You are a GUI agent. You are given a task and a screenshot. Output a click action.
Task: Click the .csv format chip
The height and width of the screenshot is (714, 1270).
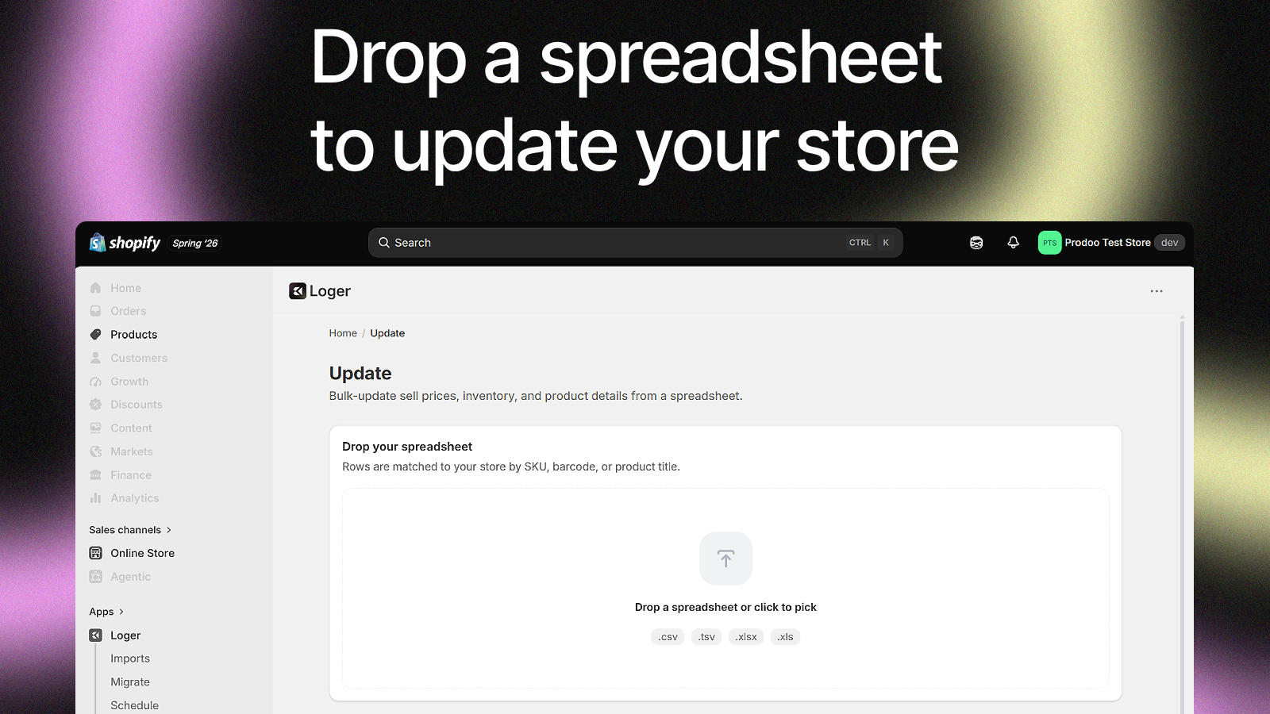tap(668, 637)
